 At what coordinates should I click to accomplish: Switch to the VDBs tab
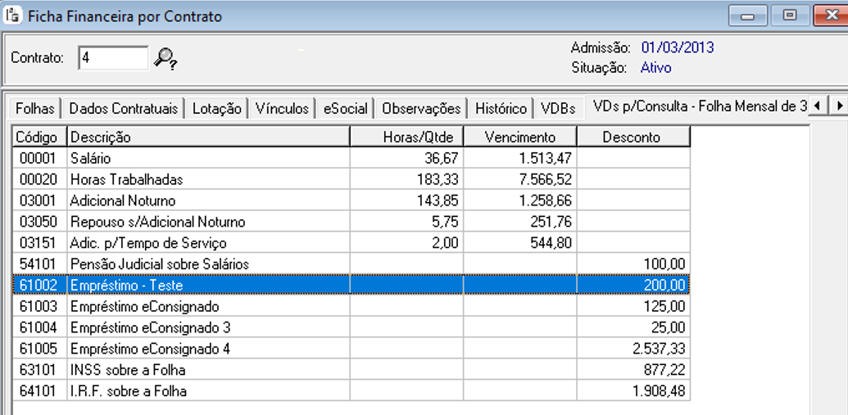coord(559,108)
